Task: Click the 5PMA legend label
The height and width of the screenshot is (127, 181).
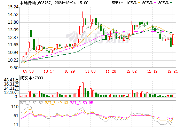Action: (116, 3)
